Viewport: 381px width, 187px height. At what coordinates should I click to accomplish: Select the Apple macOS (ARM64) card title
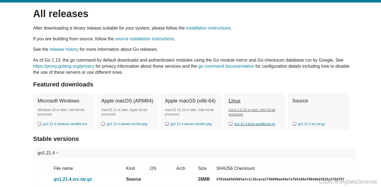pyautogui.click(x=127, y=101)
